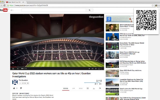
Task: Click the QR code image in the popup
Action: (x=146, y=20)
